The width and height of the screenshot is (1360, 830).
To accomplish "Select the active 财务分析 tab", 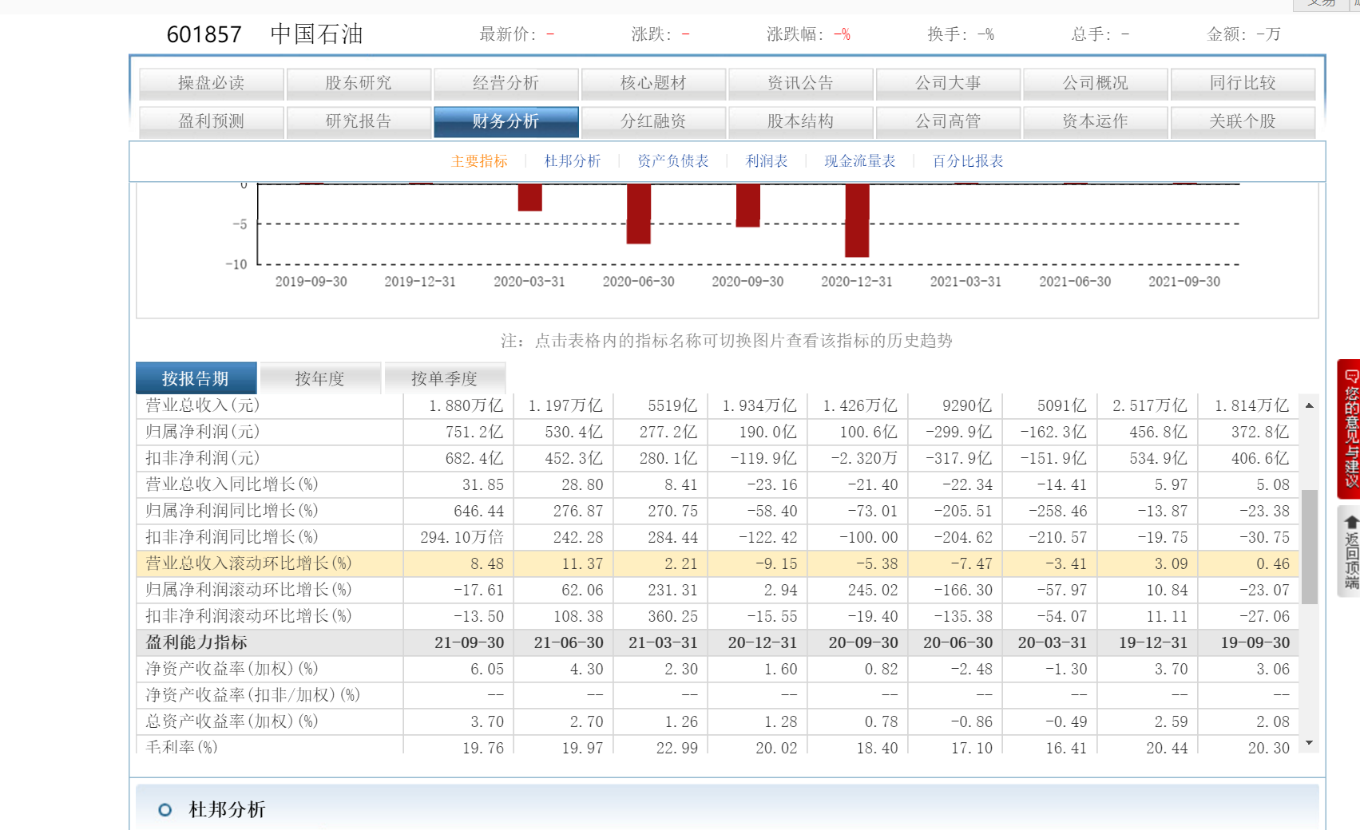I will pyautogui.click(x=506, y=121).
